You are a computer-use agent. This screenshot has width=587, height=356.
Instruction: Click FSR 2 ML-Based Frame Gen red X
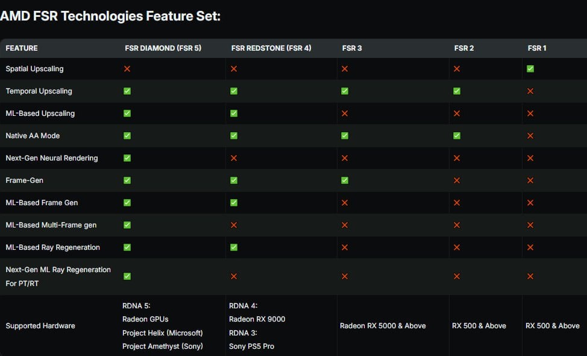click(457, 203)
